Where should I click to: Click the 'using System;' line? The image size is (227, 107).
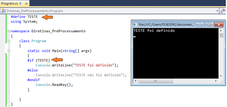(x=24, y=22)
